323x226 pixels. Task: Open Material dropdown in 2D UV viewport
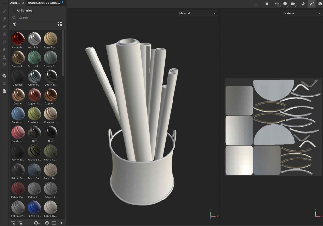(302, 13)
